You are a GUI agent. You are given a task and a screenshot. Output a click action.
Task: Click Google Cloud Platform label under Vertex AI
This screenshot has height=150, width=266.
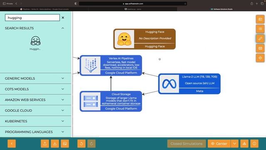tap(121, 73)
